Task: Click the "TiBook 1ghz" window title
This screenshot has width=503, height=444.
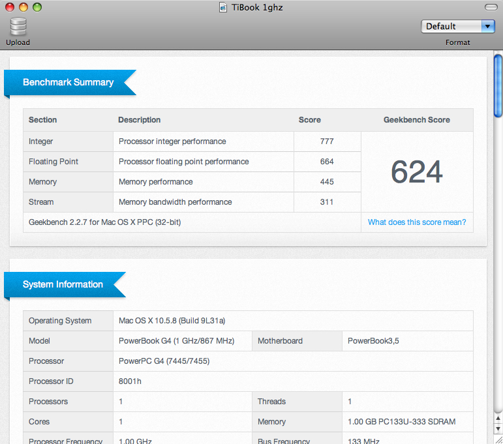Action: (257, 7)
